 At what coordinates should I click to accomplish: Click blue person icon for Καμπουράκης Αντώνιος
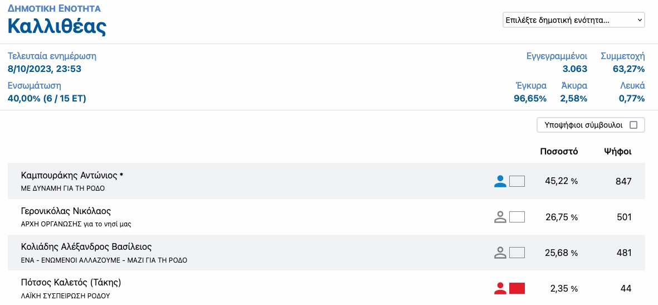(x=500, y=181)
